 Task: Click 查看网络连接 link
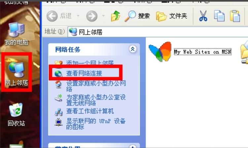click(x=84, y=73)
